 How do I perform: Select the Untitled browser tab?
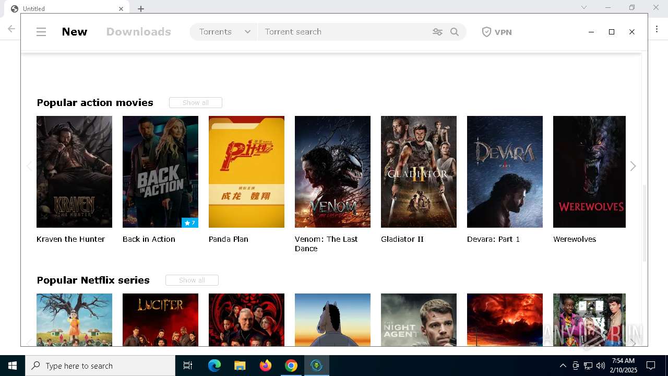[x=67, y=8]
